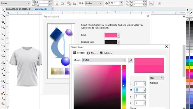
Task: Select the Freehand tool
Action: (3, 34)
